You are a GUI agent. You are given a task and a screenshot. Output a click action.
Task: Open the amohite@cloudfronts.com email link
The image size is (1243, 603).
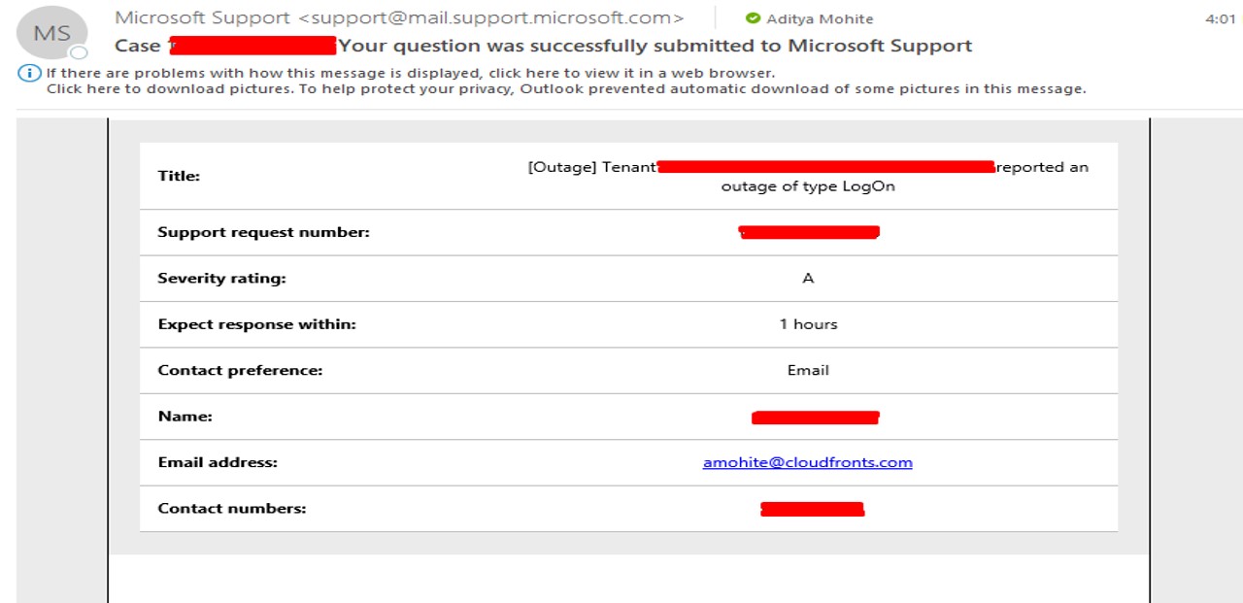click(x=807, y=462)
